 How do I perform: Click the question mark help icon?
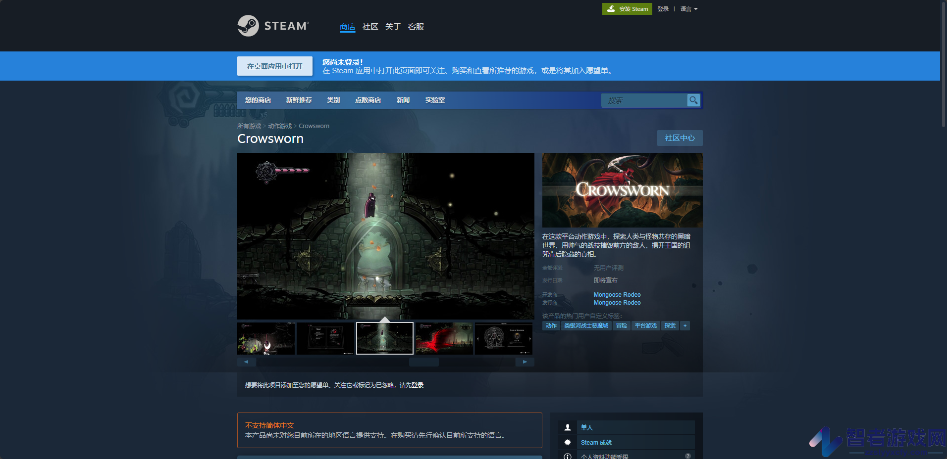click(x=688, y=456)
